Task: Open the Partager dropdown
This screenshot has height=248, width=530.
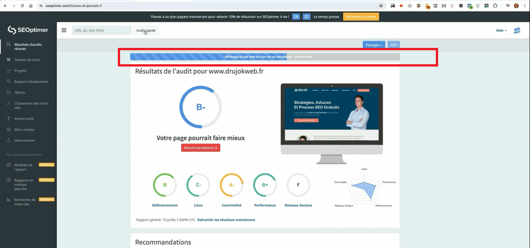Action: click(374, 45)
